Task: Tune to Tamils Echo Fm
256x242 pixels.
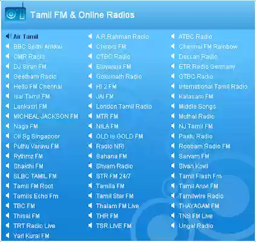Action: [x=36, y=196]
